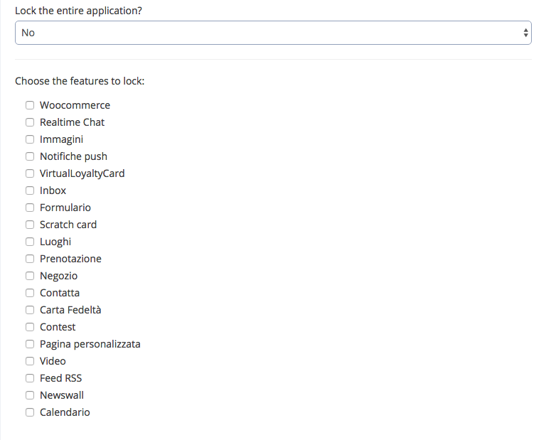Enable the Realtime Chat lock checkbox
The height and width of the screenshot is (440, 546).
click(x=30, y=122)
